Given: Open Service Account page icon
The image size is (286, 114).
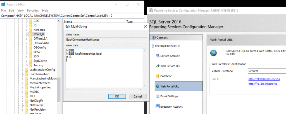Looking at the screenshot, I should (157, 56).
